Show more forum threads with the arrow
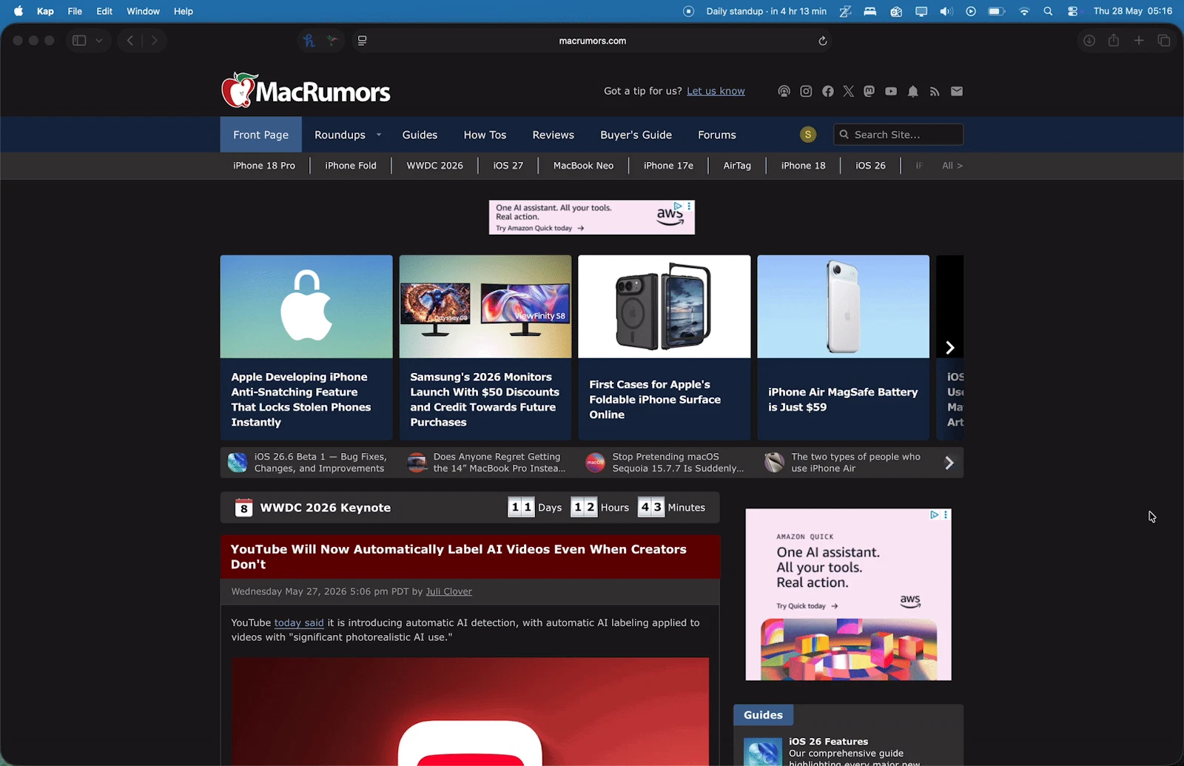 tap(949, 463)
